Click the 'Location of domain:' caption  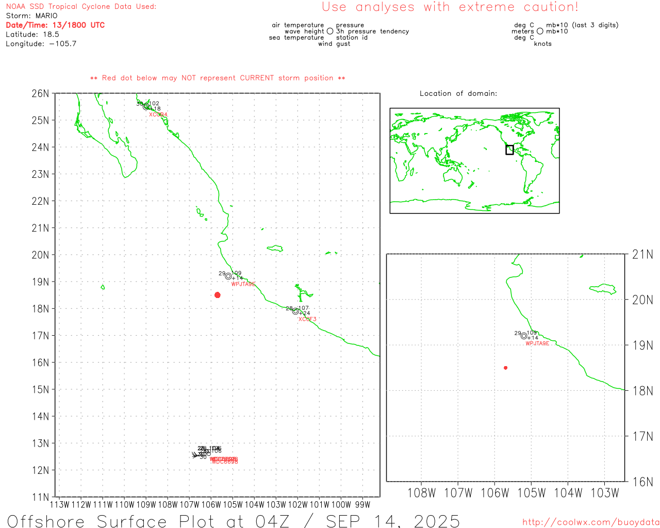tap(458, 93)
